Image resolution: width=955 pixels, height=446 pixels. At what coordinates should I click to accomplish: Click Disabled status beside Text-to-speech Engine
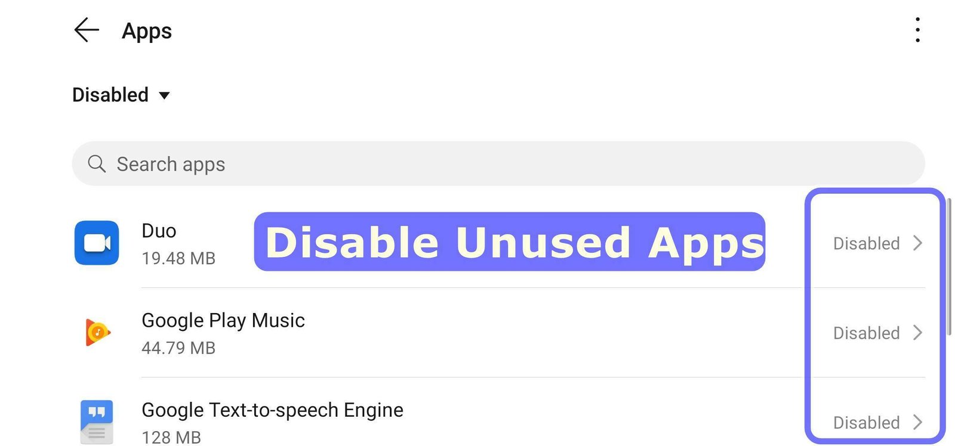[x=866, y=422]
